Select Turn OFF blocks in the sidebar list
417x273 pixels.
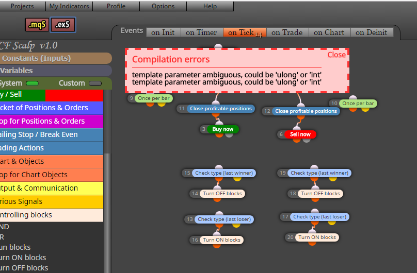(24, 268)
